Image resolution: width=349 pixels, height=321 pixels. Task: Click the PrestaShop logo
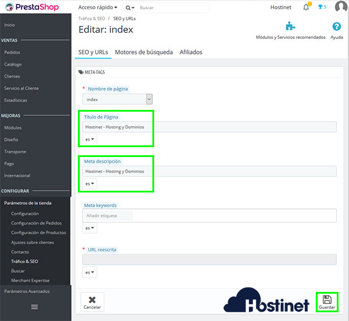pos(32,7)
